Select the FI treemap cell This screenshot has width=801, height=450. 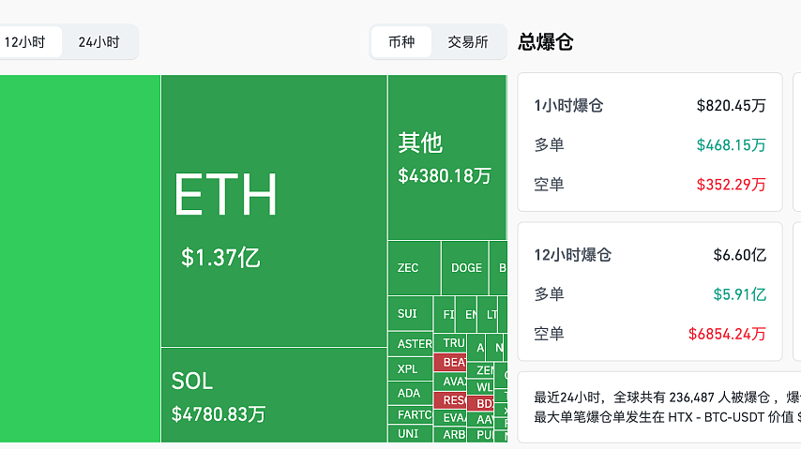click(445, 315)
